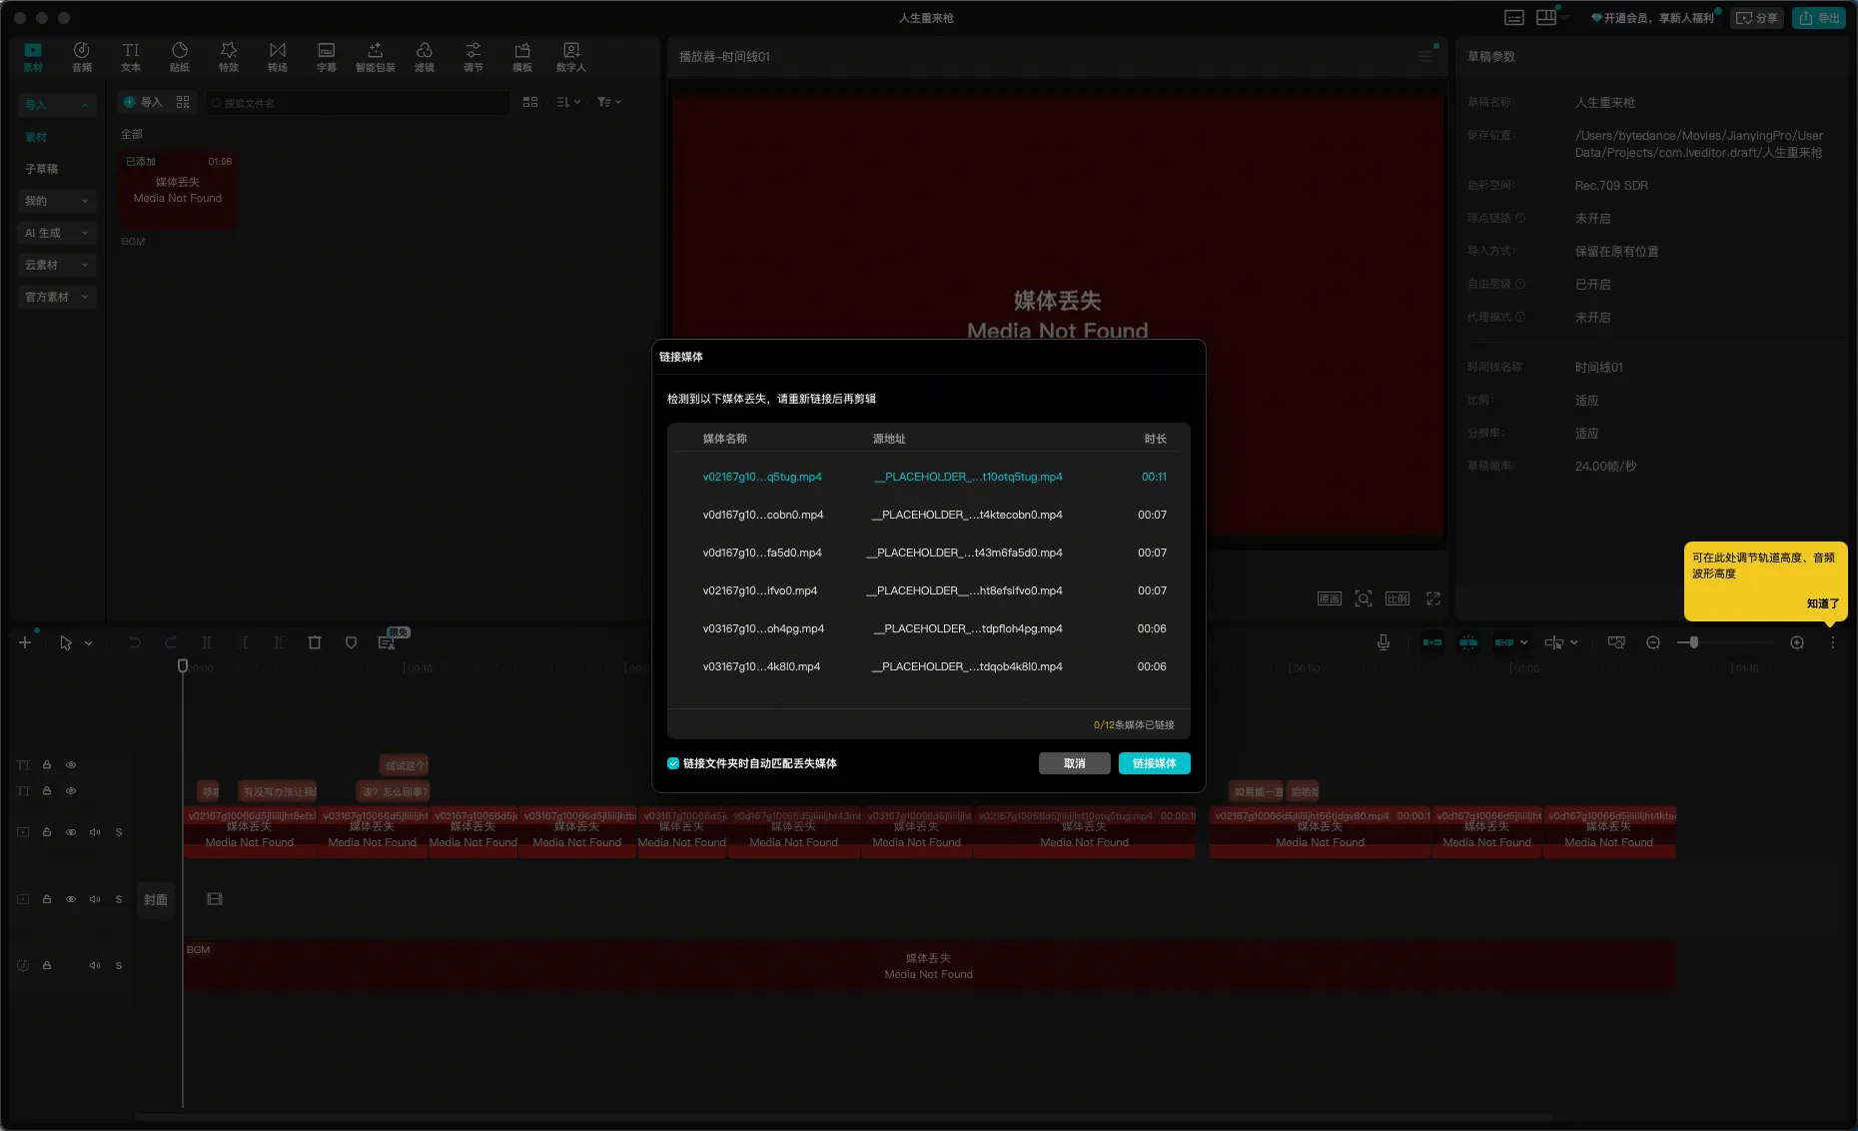
Task: Toggle lock on the BGM audio track
Action: pos(47,965)
